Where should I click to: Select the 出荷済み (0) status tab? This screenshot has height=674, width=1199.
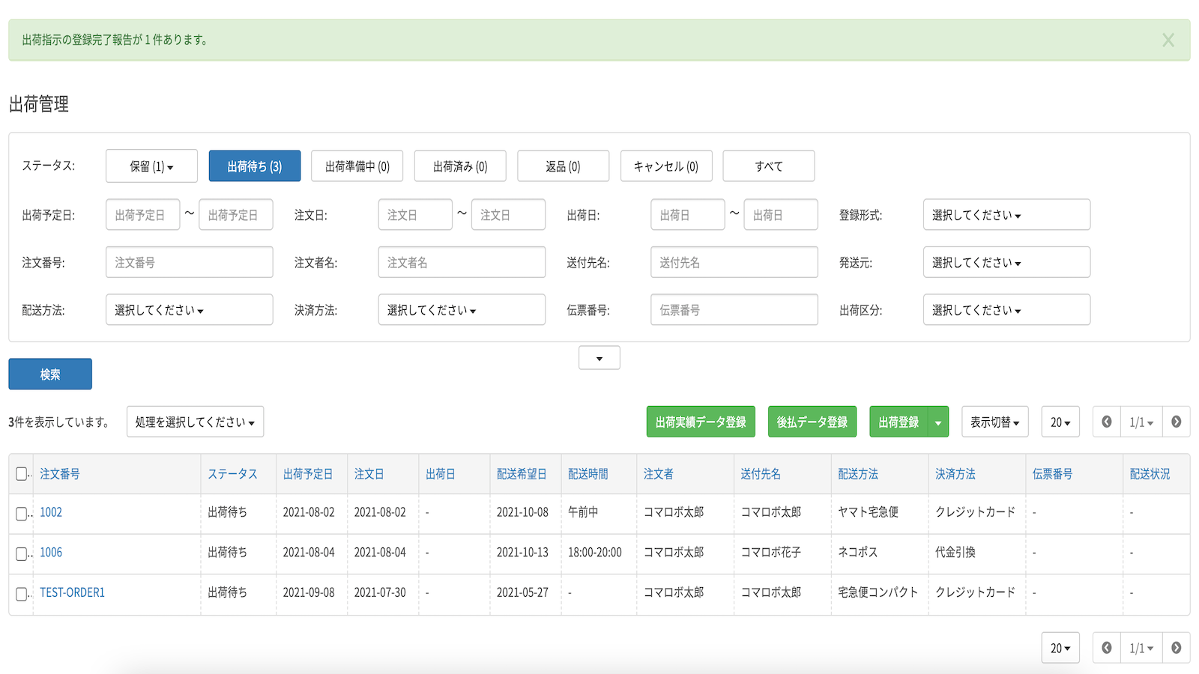point(460,166)
